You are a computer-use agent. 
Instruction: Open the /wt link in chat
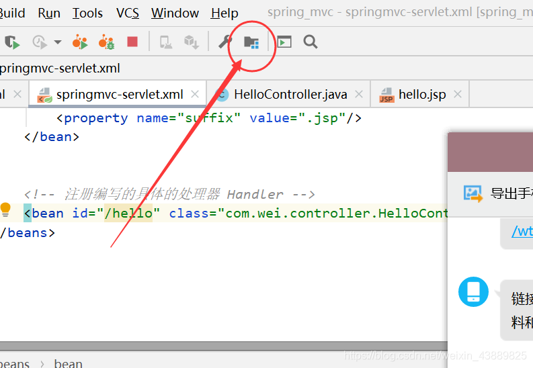point(522,231)
